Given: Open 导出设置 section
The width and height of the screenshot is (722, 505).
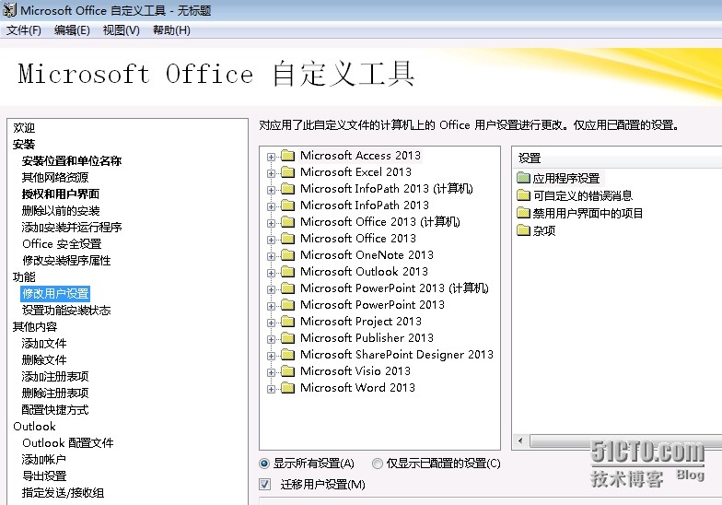Looking at the screenshot, I should 44,476.
